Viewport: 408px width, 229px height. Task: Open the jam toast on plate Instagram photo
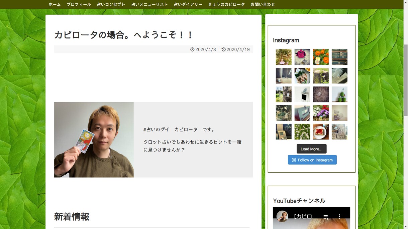click(321, 132)
